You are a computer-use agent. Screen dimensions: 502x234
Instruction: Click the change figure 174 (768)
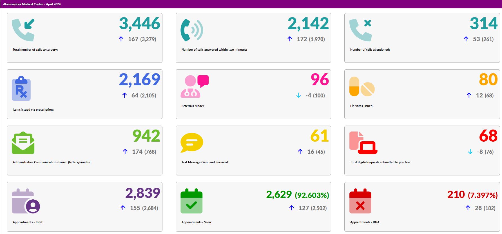(x=144, y=152)
